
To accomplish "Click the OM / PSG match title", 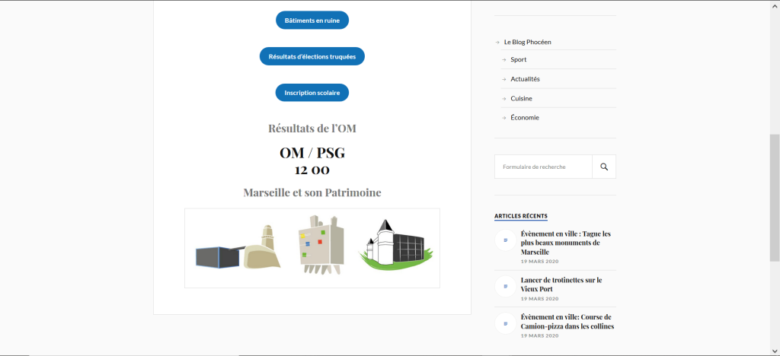I will coord(312,153).
